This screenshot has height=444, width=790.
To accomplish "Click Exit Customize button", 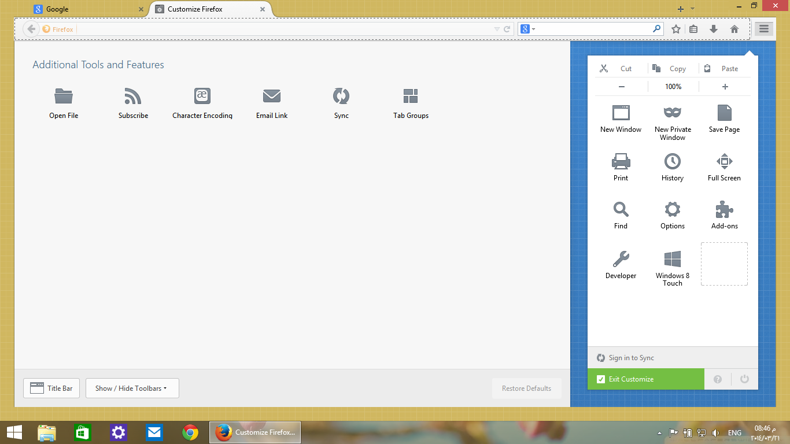I will 646,379.
